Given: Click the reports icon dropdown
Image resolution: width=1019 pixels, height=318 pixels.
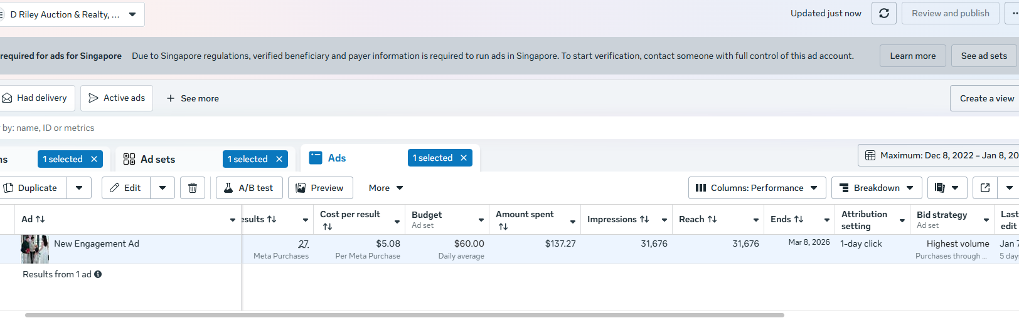Looking at the screenshot, I should (x=946, y=188).
